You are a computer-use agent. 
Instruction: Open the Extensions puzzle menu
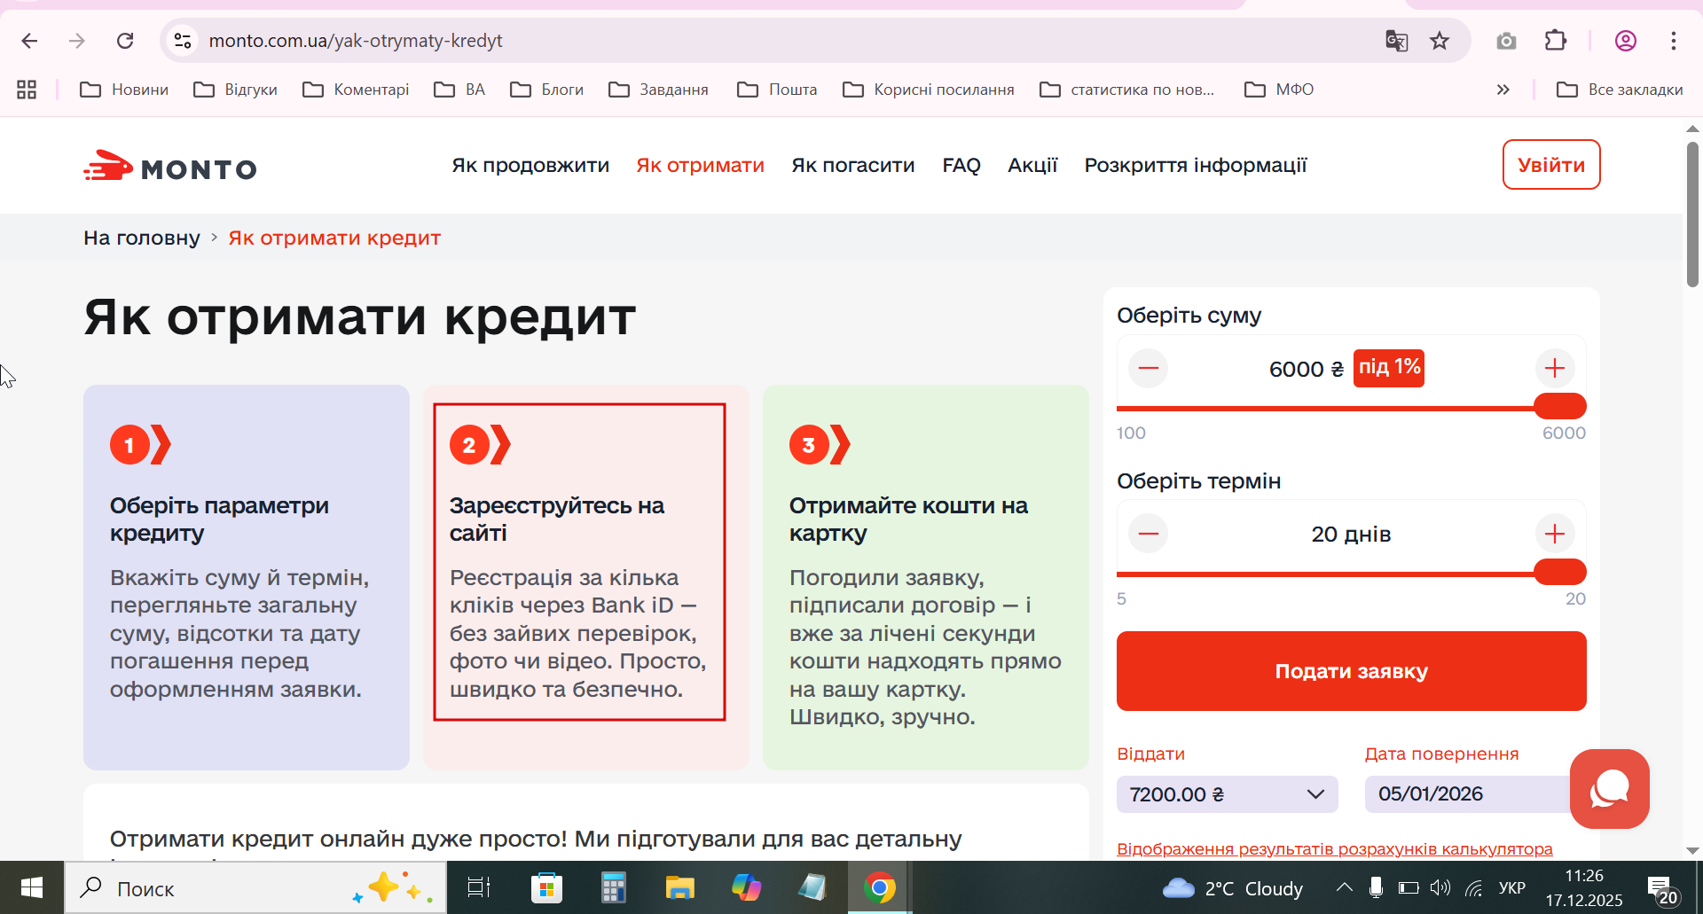pos(1556,41)
